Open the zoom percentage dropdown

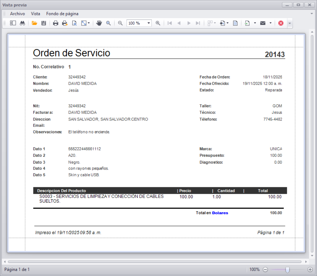click(x=149, y=23)
